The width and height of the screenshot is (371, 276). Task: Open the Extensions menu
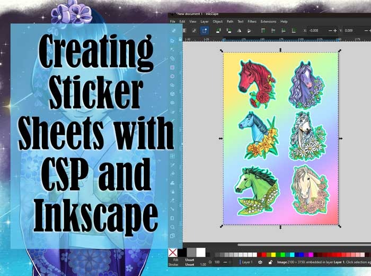tap(268, 22)
